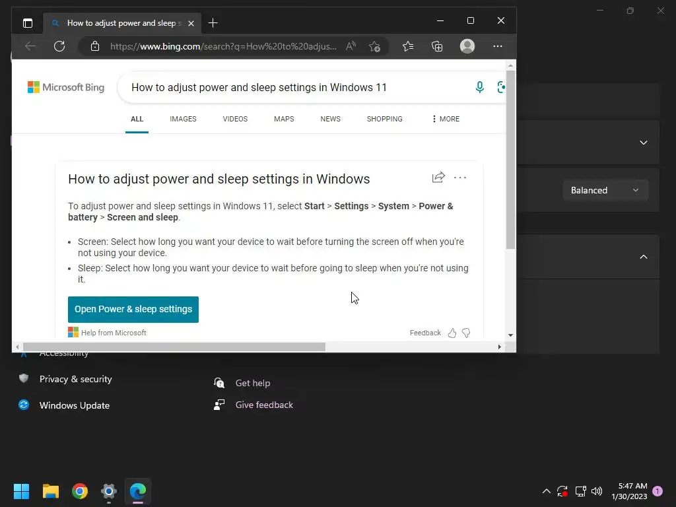
Task: Open File Explorer from taskbar
Action: (x=51, y=491)
